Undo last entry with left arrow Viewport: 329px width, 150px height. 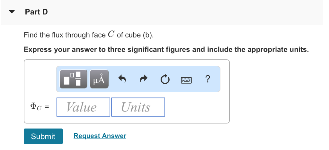pos(122,79)
